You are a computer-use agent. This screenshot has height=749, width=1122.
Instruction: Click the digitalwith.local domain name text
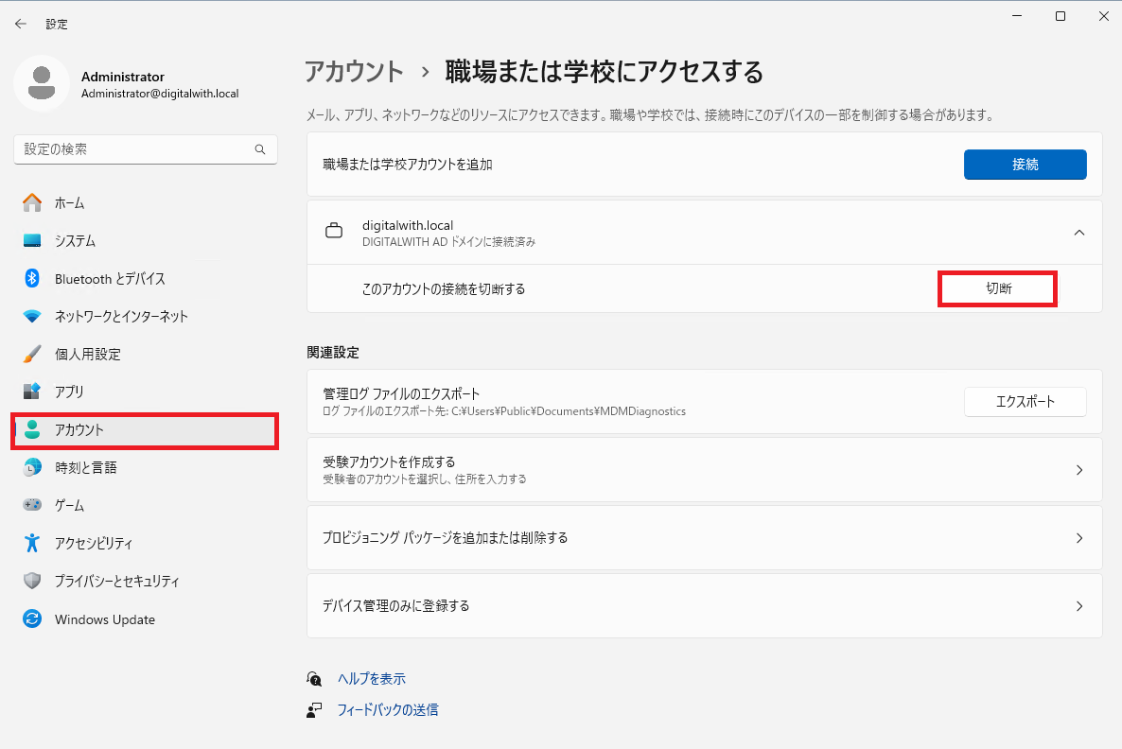pos(408,225)
